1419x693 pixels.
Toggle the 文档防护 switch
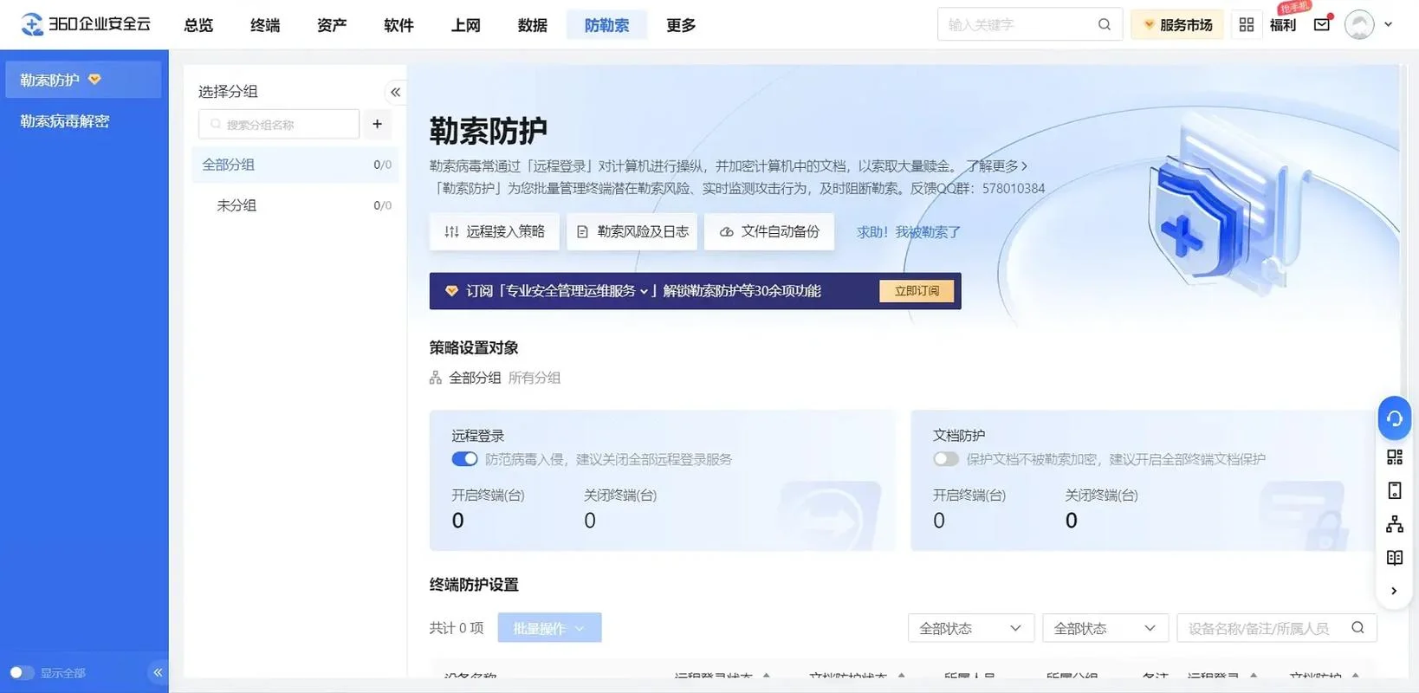coord(946,459)
